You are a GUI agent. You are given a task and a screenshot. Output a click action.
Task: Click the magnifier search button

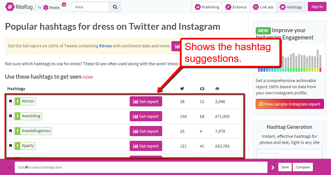(115, 7)
